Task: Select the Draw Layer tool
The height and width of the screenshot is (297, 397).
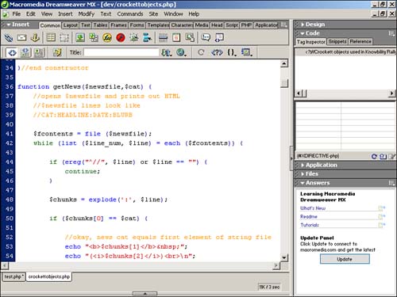Action: pyautogui.click(x=64, y=38)
